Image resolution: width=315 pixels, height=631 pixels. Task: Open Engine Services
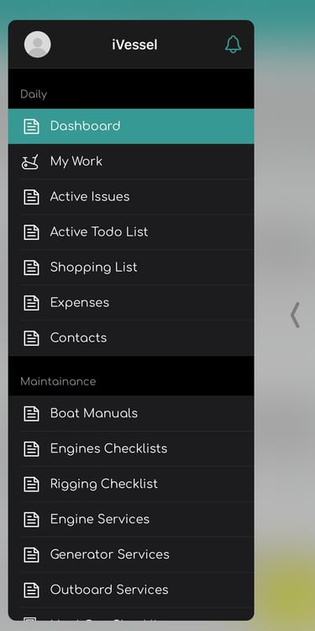[131, 520]
